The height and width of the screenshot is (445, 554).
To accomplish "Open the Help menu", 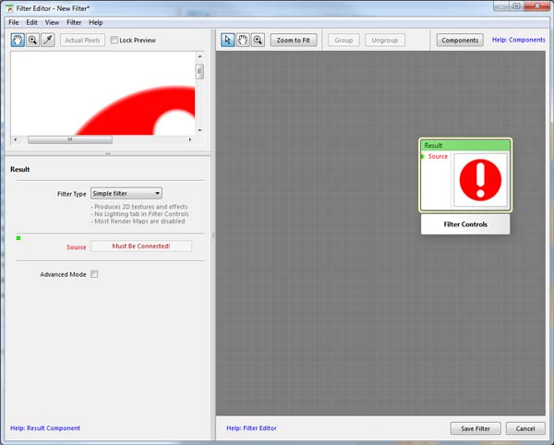I will pos(96,22).
